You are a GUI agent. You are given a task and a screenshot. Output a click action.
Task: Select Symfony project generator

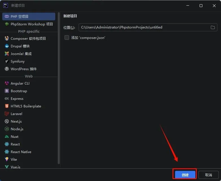tap(29, 61)
